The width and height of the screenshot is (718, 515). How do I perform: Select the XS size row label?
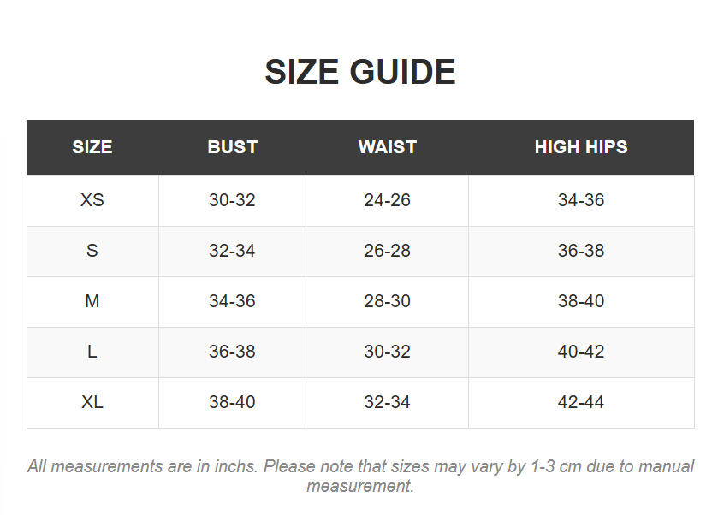pyautogui.click(x=92, y=200)
